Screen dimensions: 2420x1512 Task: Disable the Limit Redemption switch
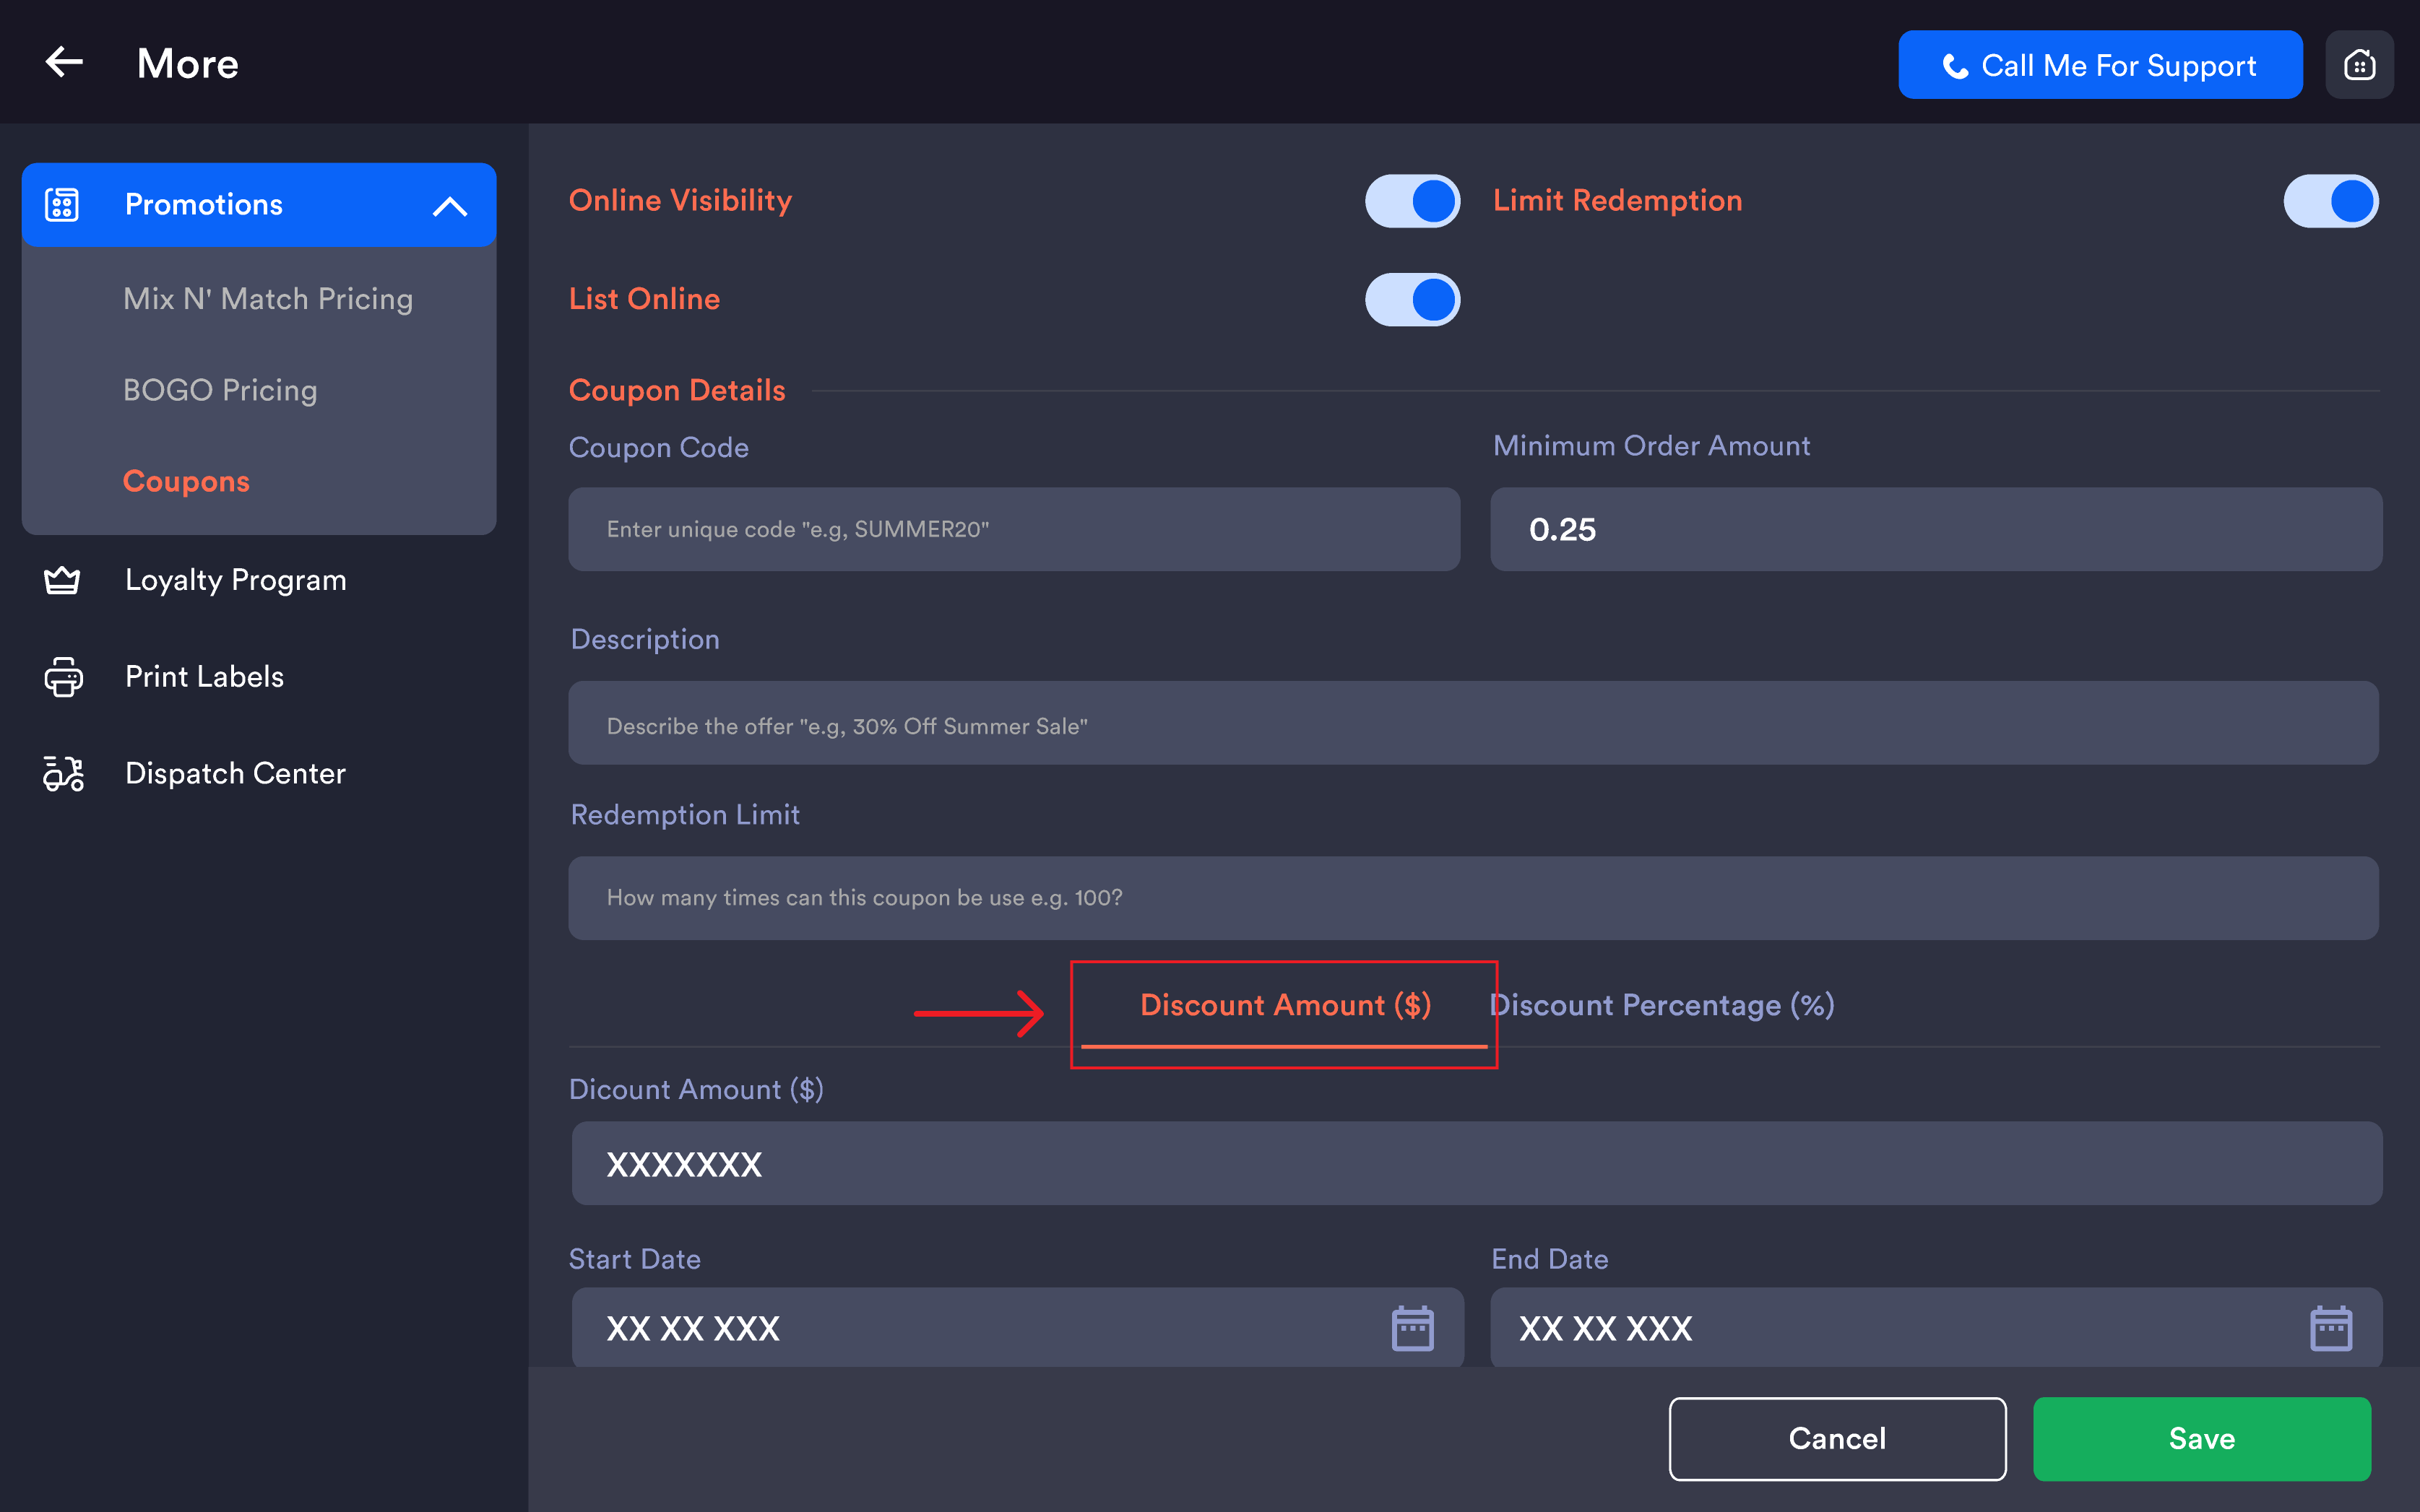2331,201
